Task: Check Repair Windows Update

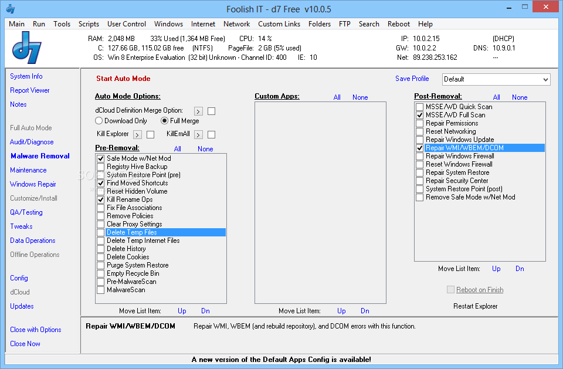Action: [419, 140]
